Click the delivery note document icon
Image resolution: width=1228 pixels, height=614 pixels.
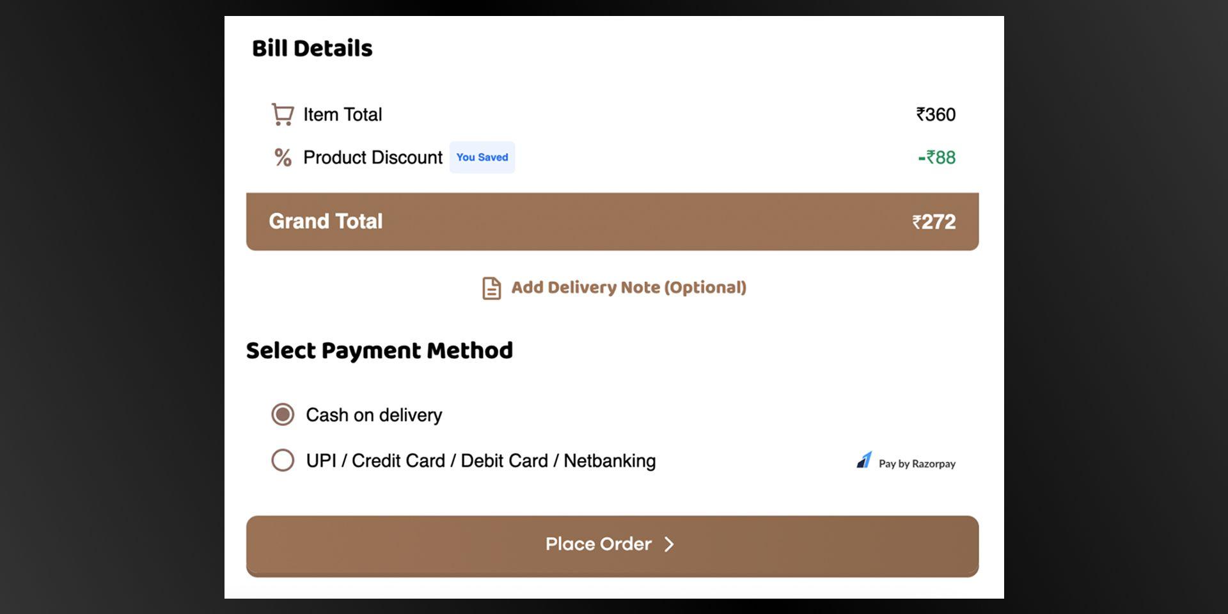491,288
